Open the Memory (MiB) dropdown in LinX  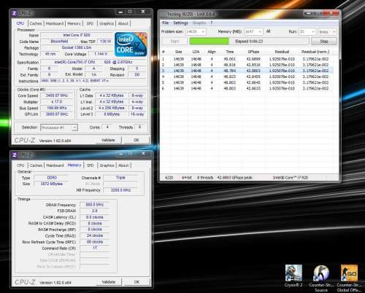point(253,31)
